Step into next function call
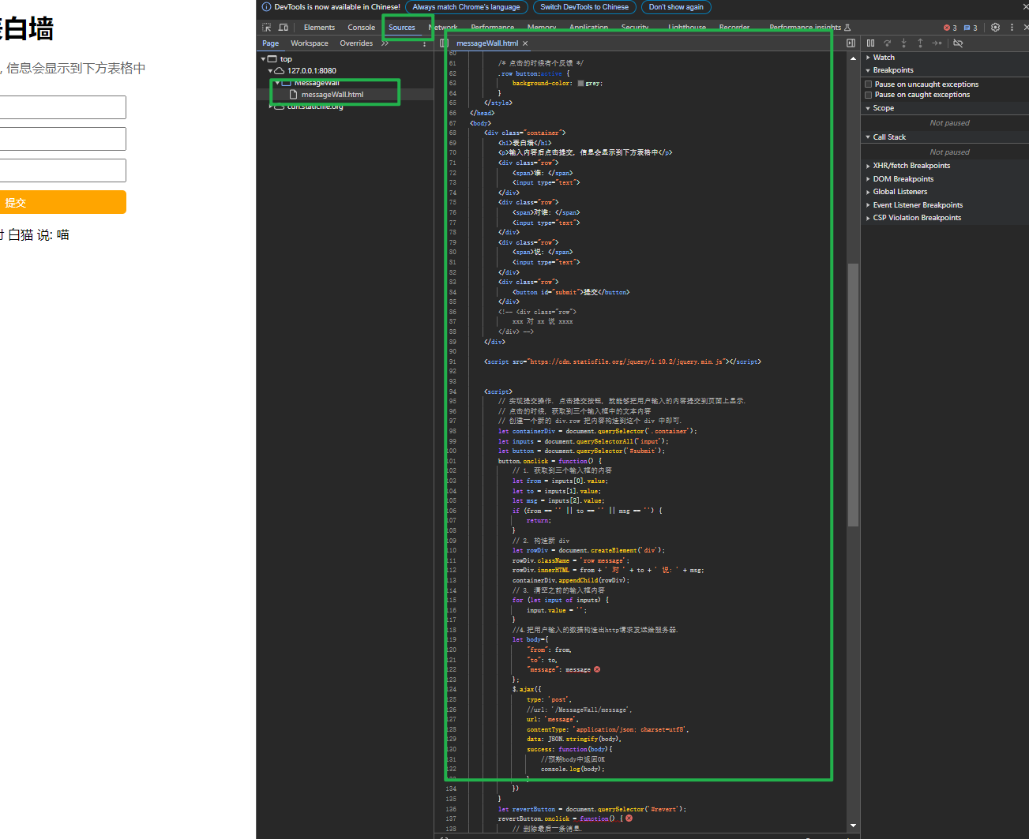The width and height of the screenshot is (1029, 839). (903, 43)
